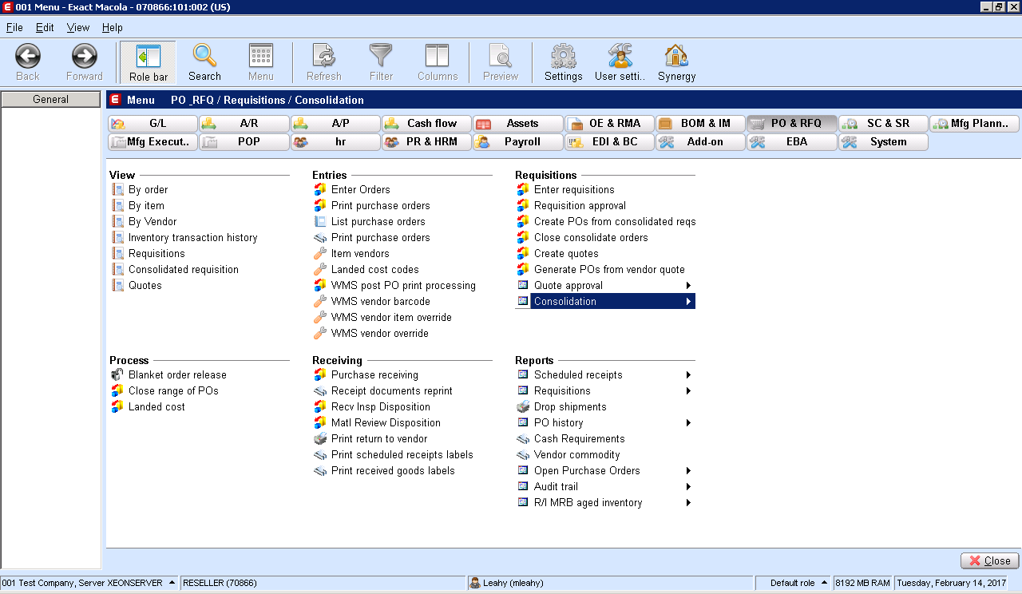This screenshot has height=594, width=1022.
Task: Switch to the A/R module tab
Action: tap(244, 124)
